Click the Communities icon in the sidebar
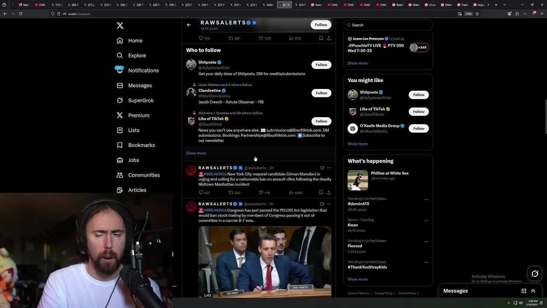Image resolution: width=547 pixels, height=308 pixels. (x=120, y=175)
